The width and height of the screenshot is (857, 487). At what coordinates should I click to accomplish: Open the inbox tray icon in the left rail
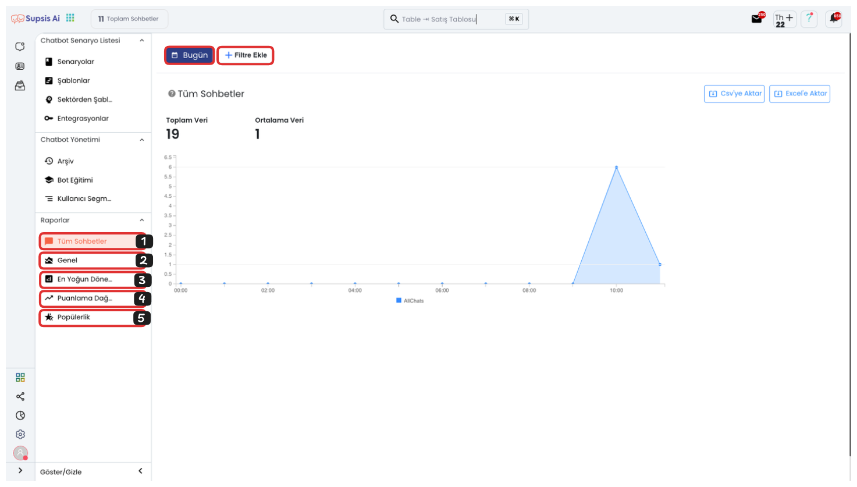(x=20, y=86)
